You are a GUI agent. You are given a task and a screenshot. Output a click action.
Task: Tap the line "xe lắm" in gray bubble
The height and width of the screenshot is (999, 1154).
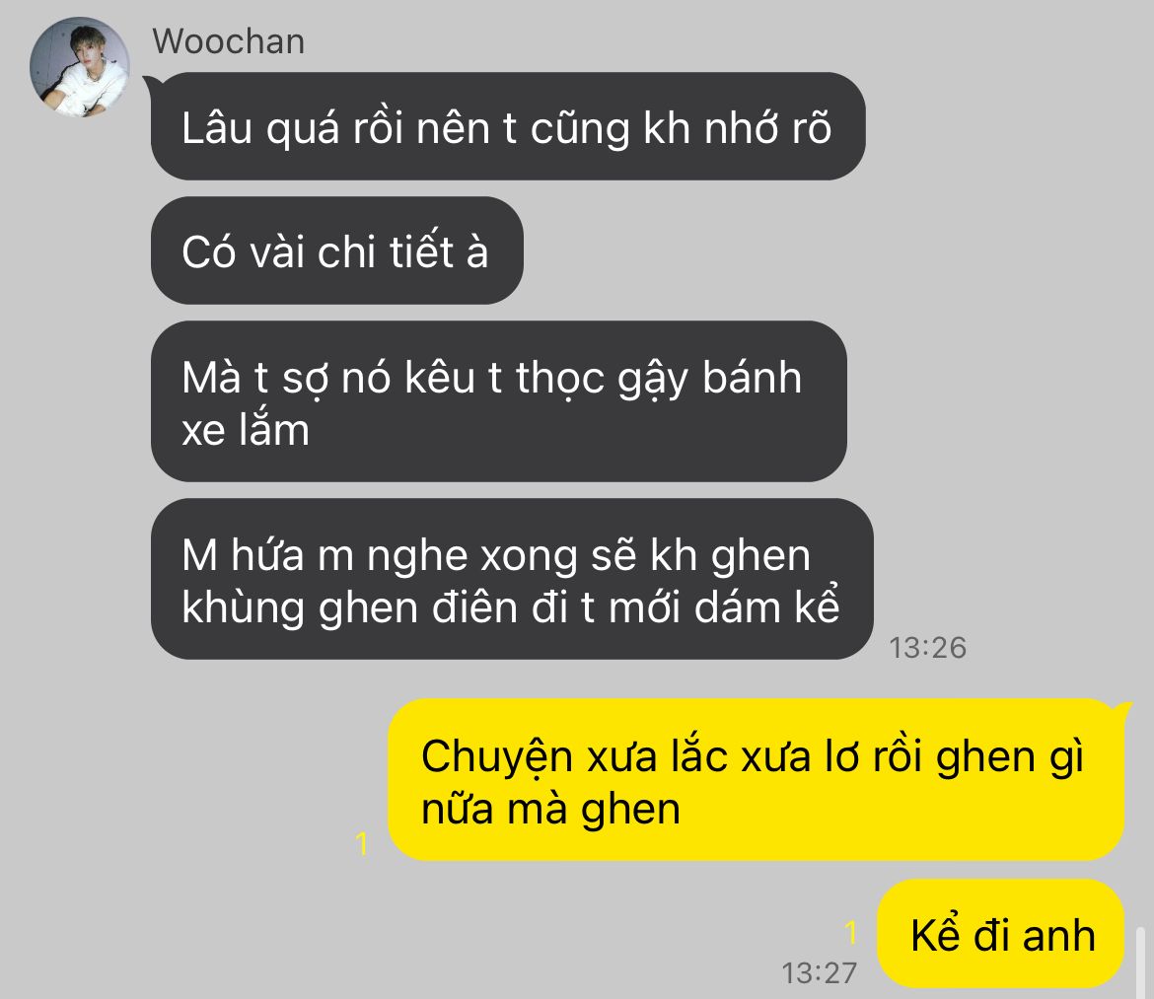click(245, 430)
